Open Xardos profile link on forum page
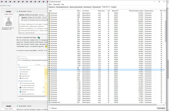The height and width of the screenshot is (111, 169). tap(8, 11)
